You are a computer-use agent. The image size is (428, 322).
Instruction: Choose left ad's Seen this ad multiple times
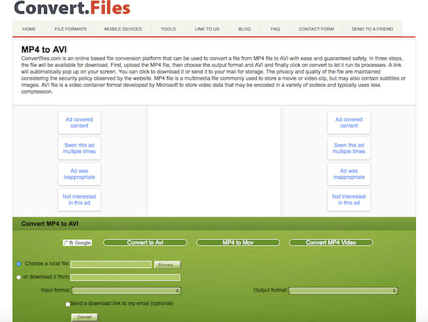coord(79,148)
